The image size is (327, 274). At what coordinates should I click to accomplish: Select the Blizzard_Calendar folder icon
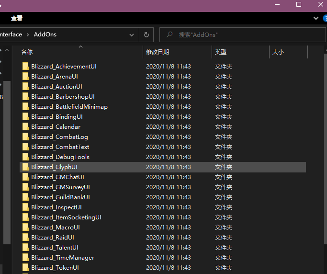(x=25, y=126)
